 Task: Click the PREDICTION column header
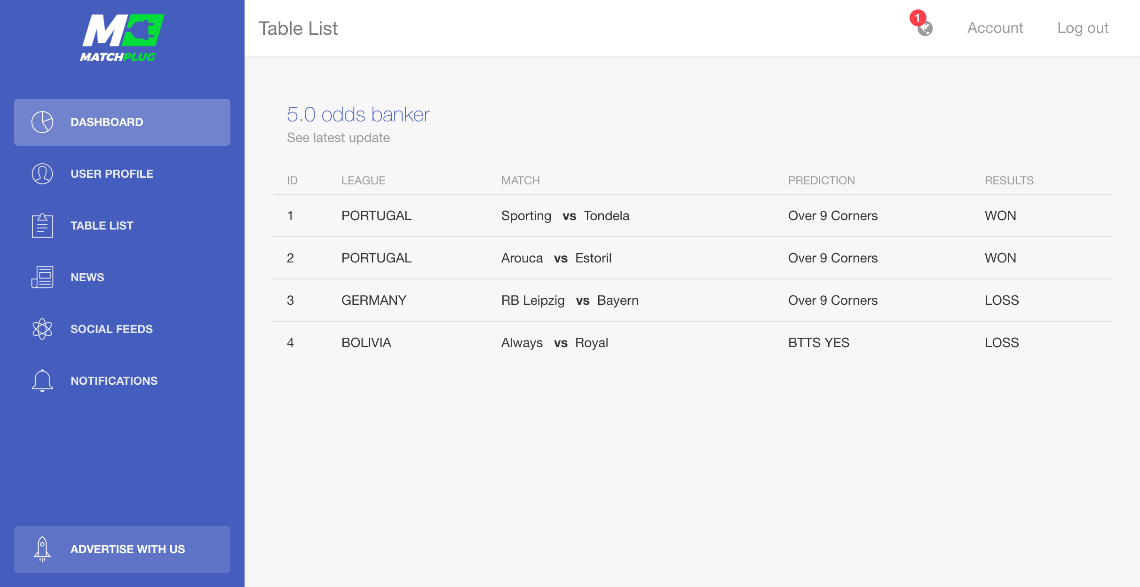[822, 181]
